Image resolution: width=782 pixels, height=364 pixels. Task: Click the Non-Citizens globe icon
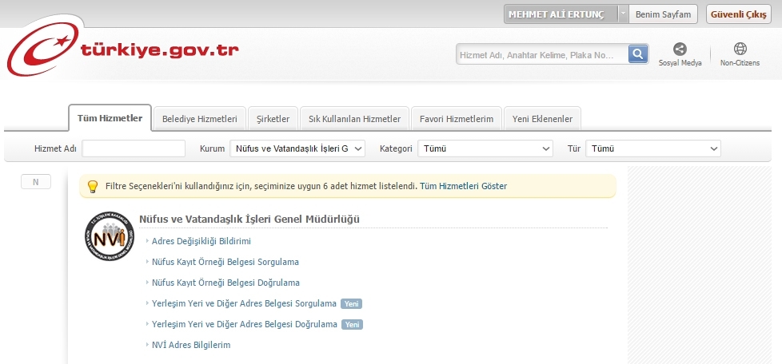tap(740, 49)
